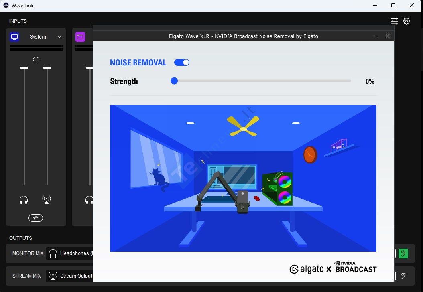
Task: Click the MONITOR MIX label
Action: tap(28, 253)
